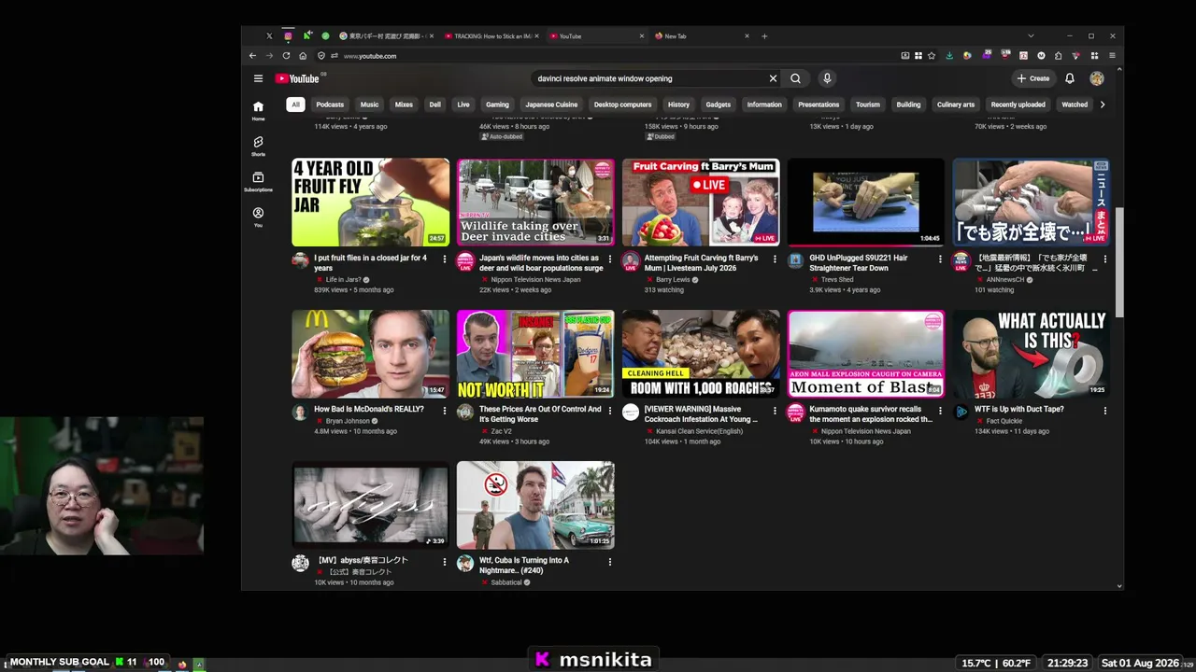Screen dimensions: 1196x672
Task: Open Subscriptions in the sidebar
Action: [x=258, y=181]
